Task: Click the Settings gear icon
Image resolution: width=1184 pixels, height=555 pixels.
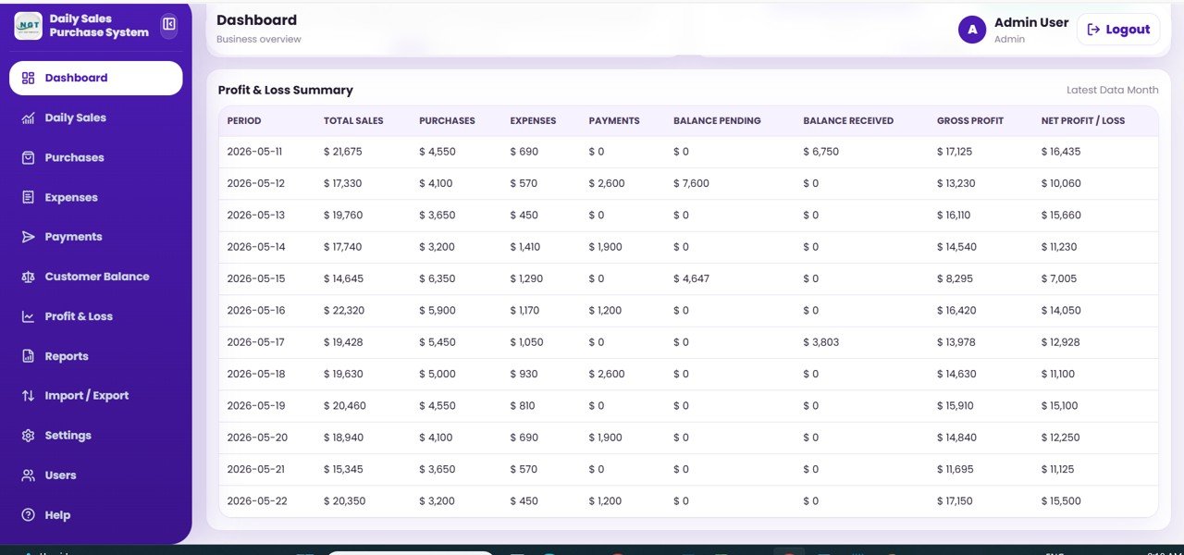Action: coord(28,436)
